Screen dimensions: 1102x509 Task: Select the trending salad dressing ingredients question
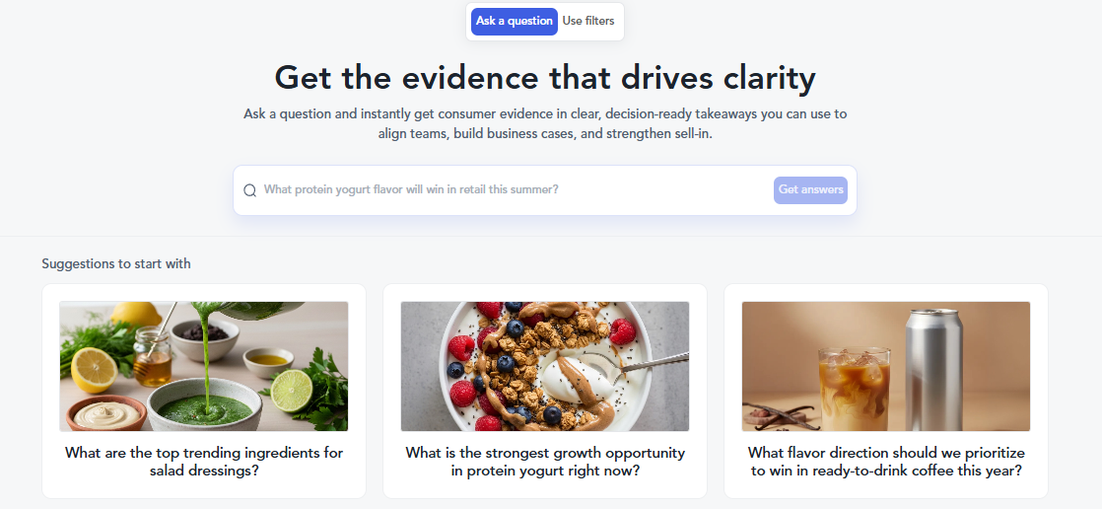(204, 462)
